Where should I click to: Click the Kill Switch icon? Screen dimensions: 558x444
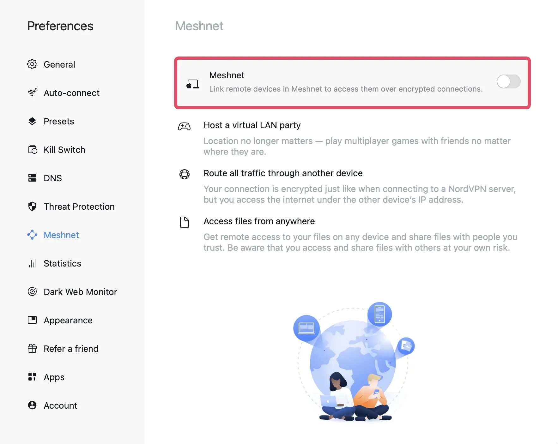coord(33,149)
